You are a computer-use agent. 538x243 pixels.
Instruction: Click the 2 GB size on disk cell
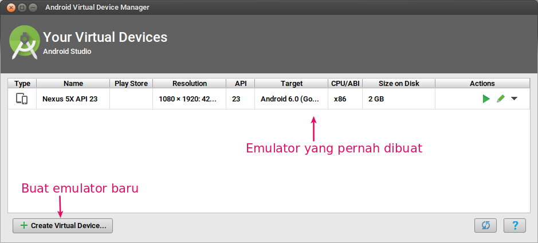399,99
